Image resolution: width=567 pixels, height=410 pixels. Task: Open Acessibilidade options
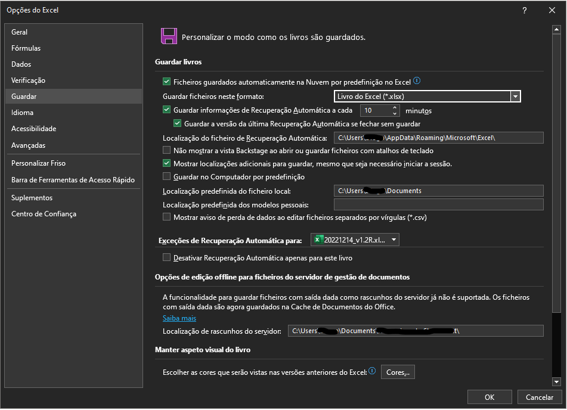(x=74, y=129)
